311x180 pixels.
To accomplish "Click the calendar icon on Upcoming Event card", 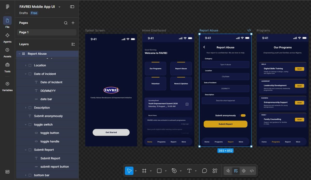I will tap(187, 104).
